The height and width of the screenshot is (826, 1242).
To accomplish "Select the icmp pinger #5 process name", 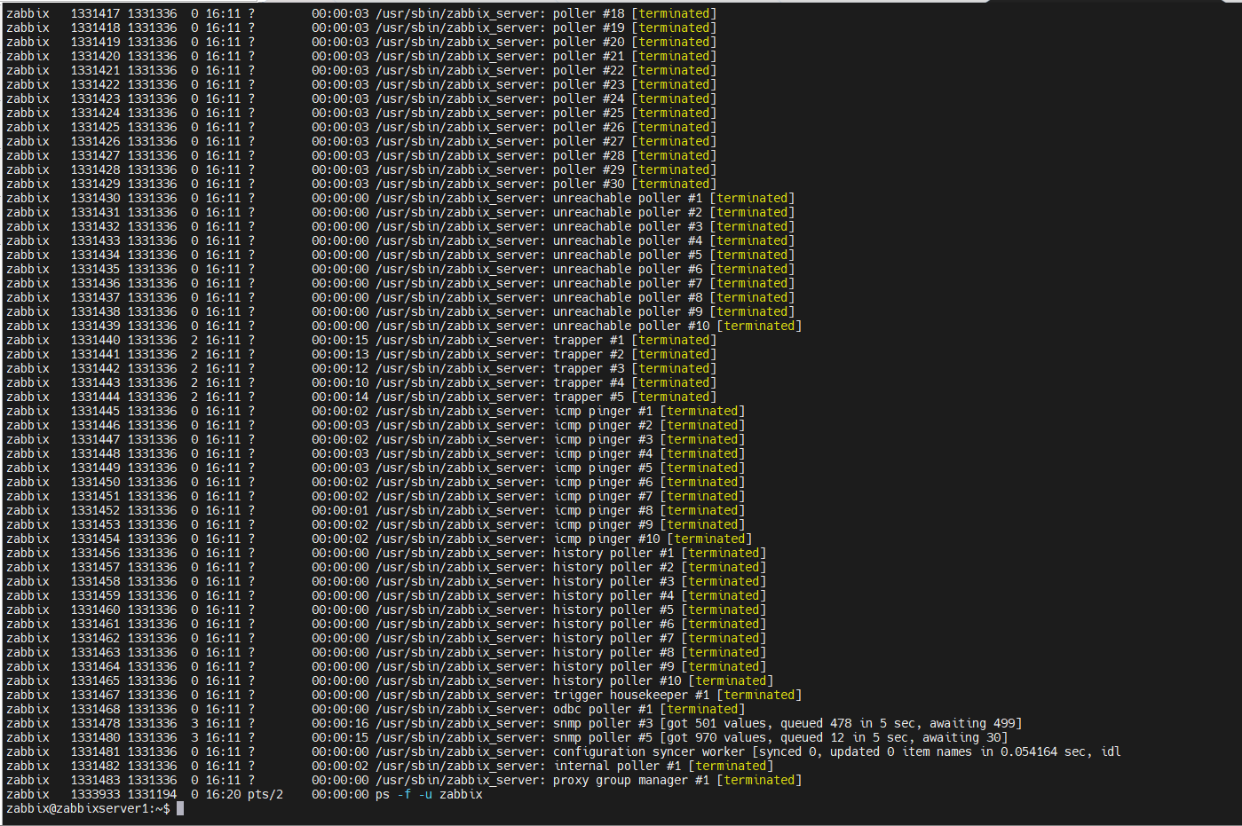I will [603, 468].
